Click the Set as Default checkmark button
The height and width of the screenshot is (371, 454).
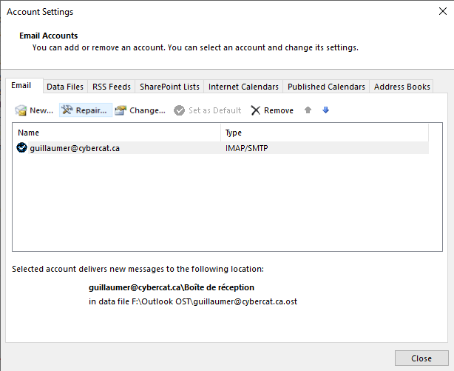(180, 110)
